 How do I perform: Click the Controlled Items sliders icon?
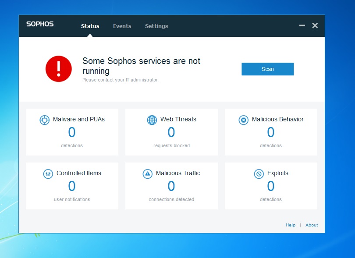click(x=48, y=174)
